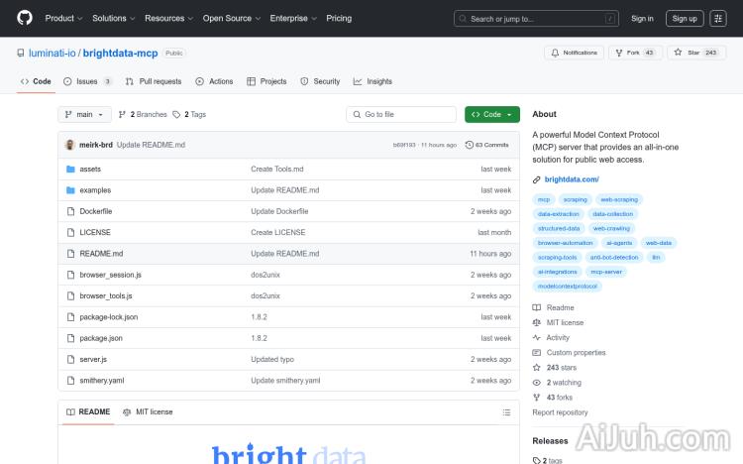The height and width of the screenshot is (464, 743).
Task: Expand the Enterprise menu
Action: click(293, 19)
